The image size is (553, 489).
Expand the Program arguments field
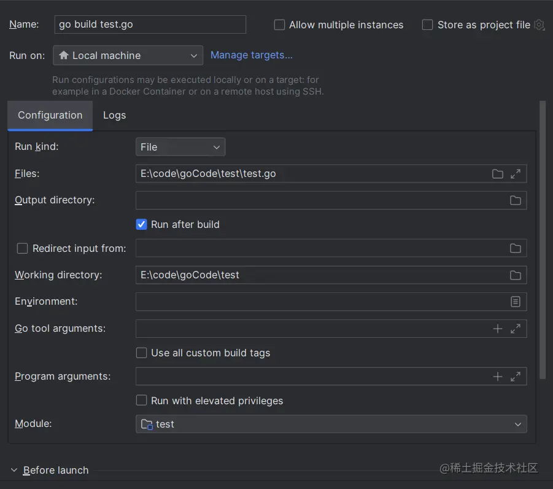[516, 377]
